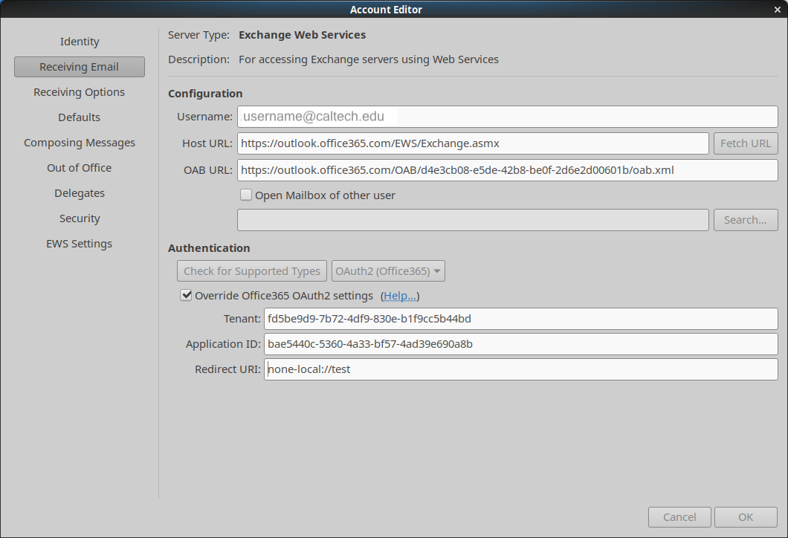Open the Delegates section
This screenshot has width=788, height=538.
pos(80,193)
